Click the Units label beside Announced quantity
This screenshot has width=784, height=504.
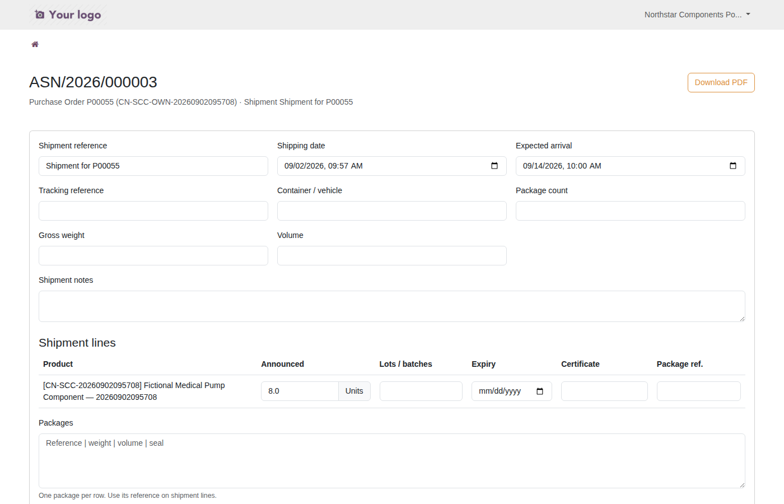click(354, 391)
